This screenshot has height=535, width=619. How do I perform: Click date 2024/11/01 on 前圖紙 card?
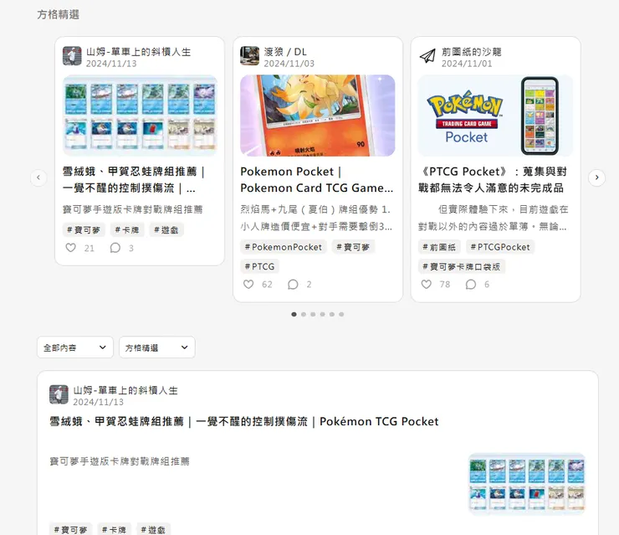(x=467, y=64)
